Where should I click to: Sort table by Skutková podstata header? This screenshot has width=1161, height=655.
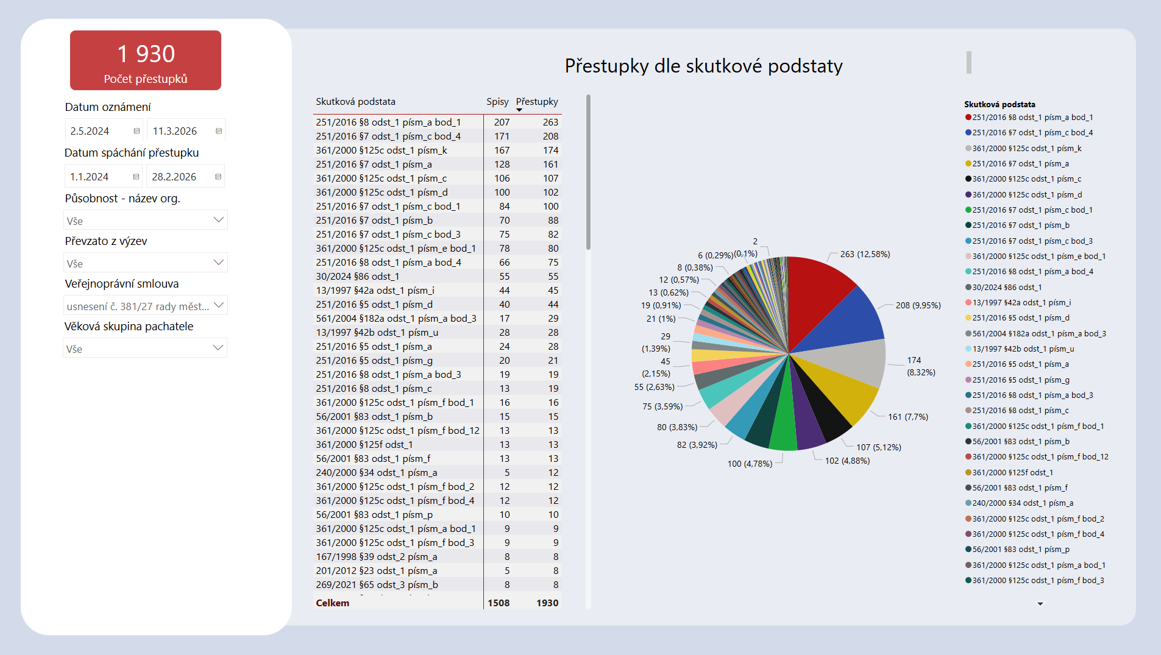(355, 102)
